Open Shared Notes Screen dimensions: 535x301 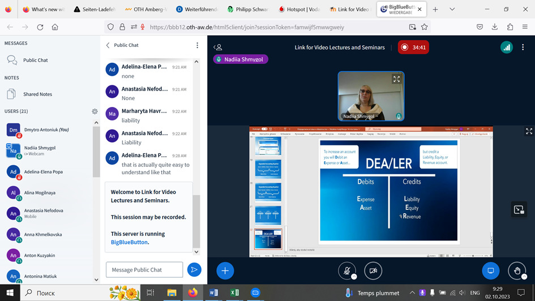(37, 94)
